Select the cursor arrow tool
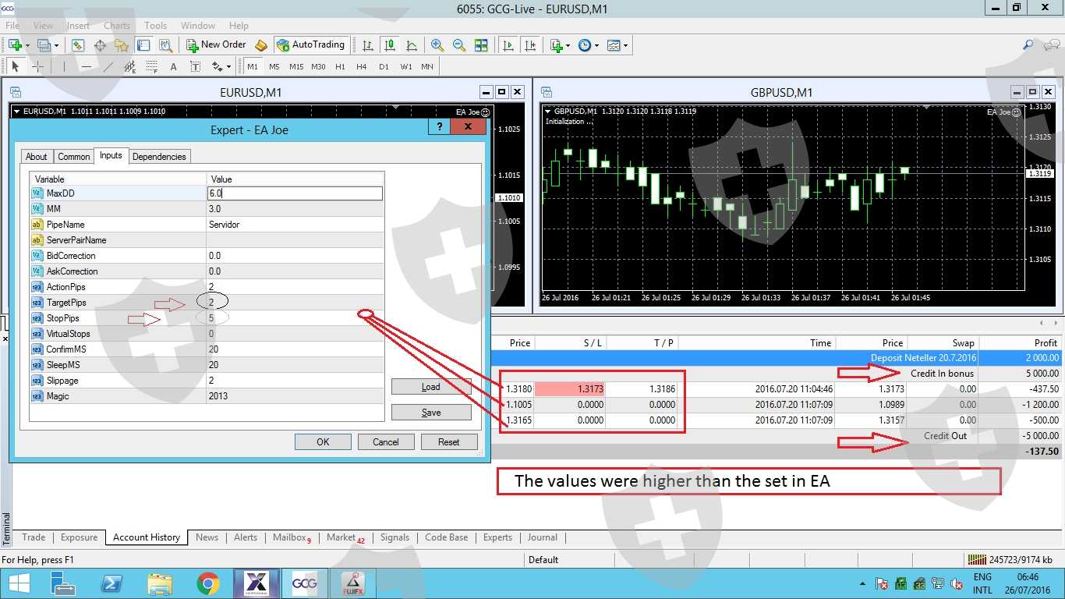1065x599 pixels. pyautogui.click(x=15, y=67)
